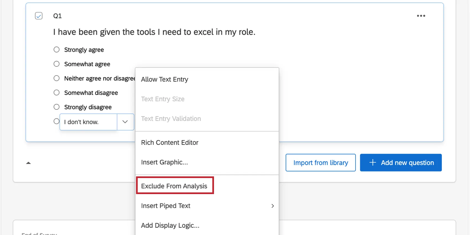The width and height of the screenshot is (470, 235).
Task: Collapse the block with the triangle arrow
Action: click(28, 163)
